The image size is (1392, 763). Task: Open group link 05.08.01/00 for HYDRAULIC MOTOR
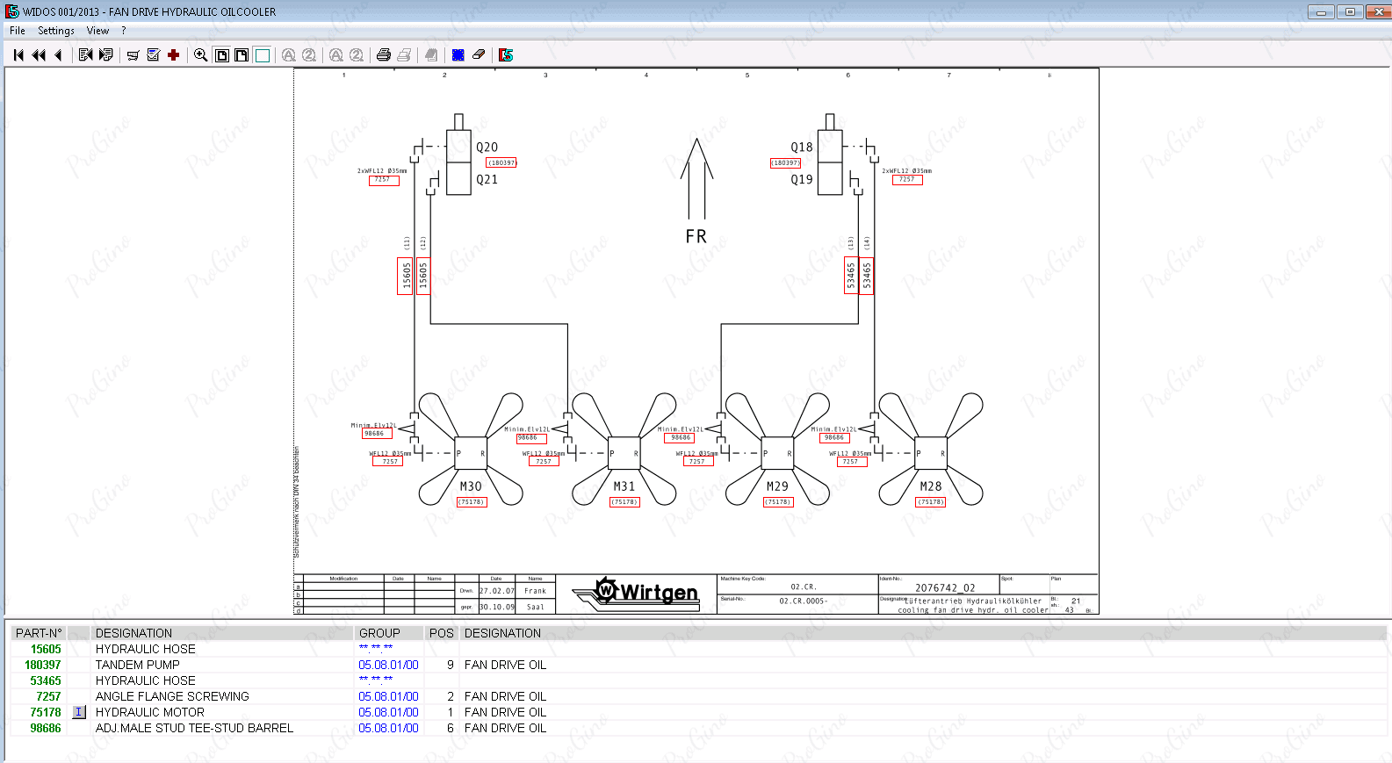tap(388, 712)
